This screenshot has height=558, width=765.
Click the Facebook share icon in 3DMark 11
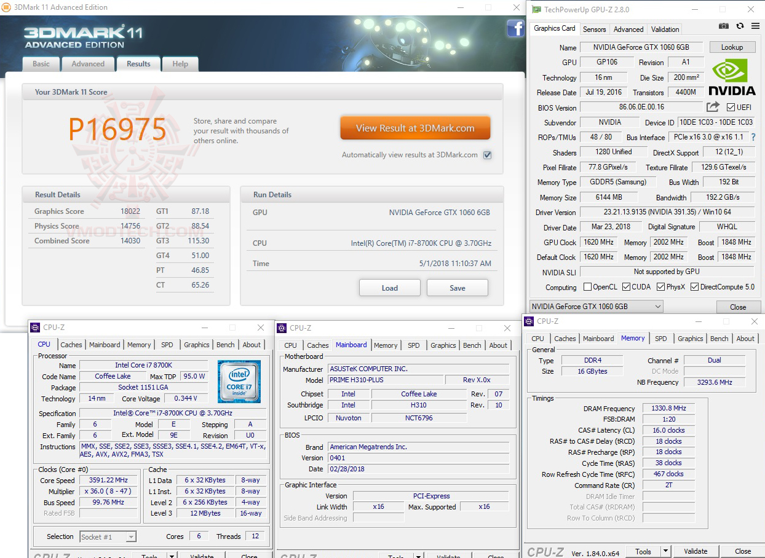click(x=515, y=29)
